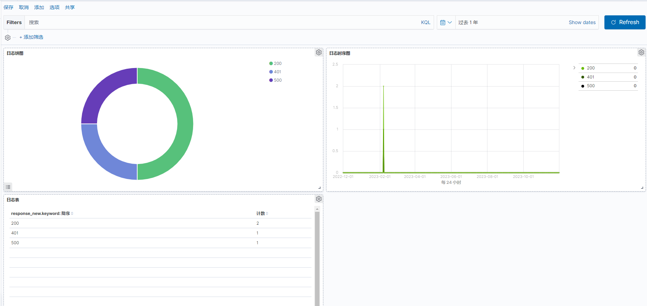Click the green spike on the timeline

coord(383,129)
